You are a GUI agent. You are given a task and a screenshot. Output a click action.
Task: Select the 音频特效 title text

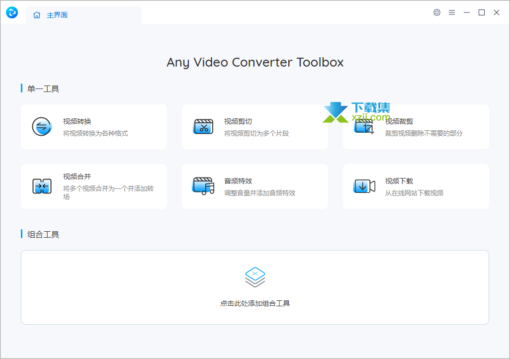tap(238, 181)
